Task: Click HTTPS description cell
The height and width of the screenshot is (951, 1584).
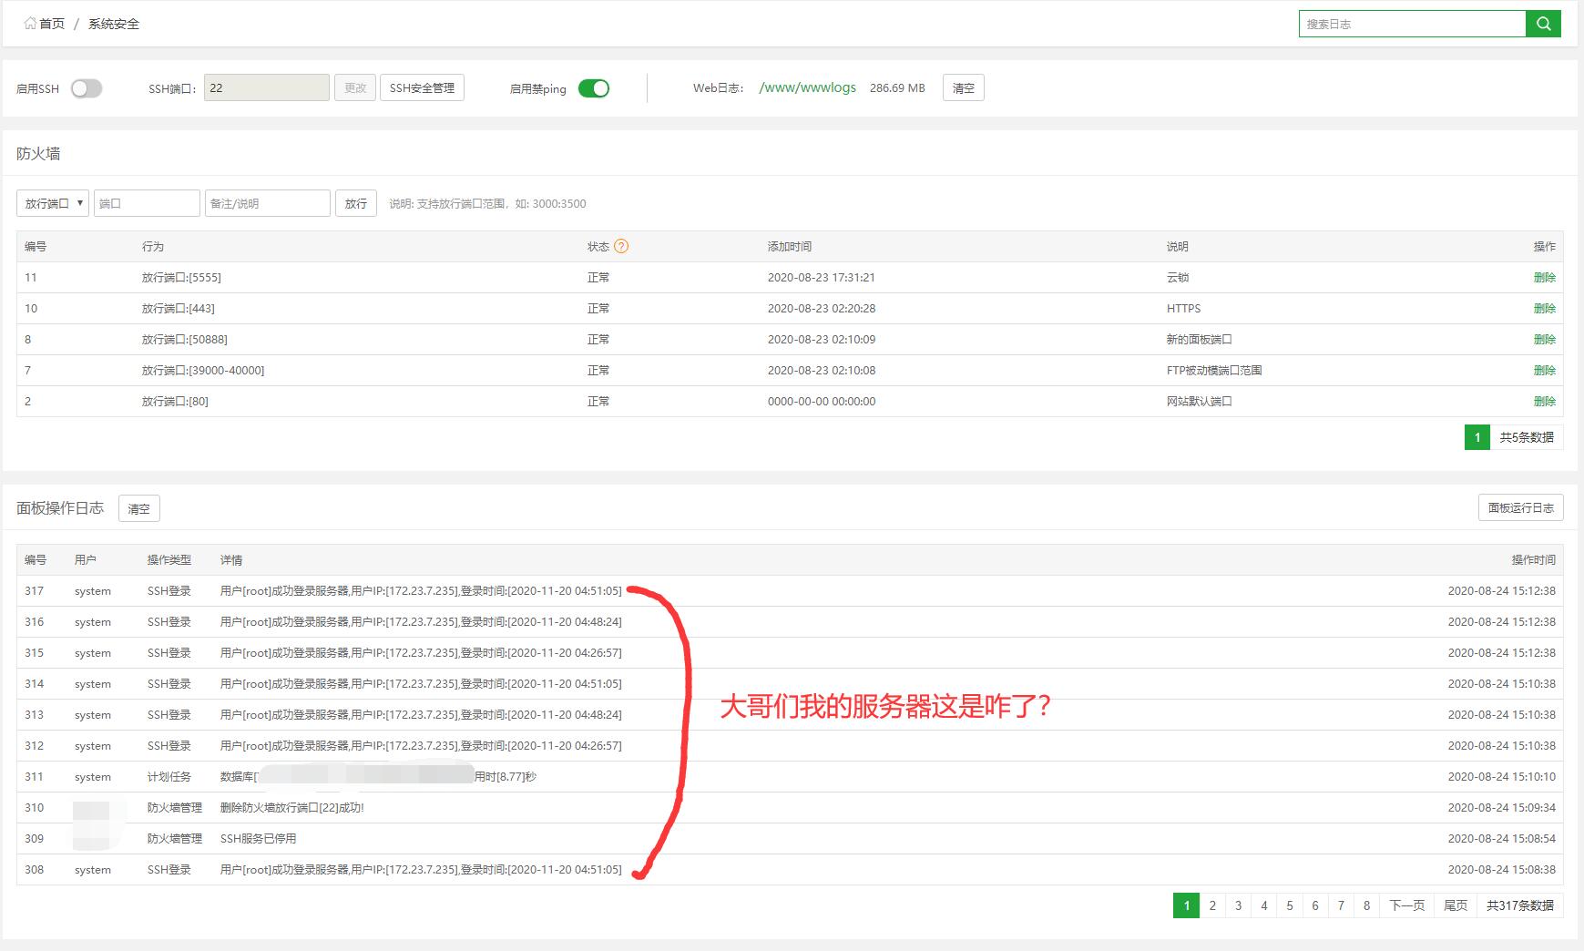Action: pyautogui.click(x=1183, y=308)
